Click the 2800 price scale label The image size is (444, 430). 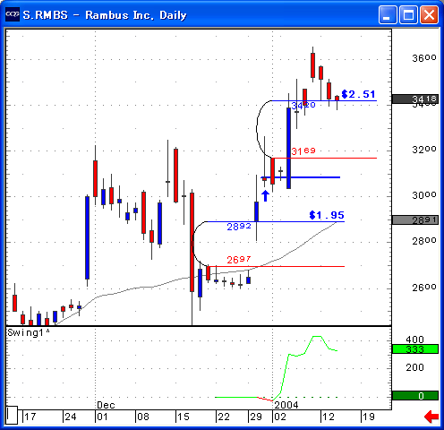424,241
